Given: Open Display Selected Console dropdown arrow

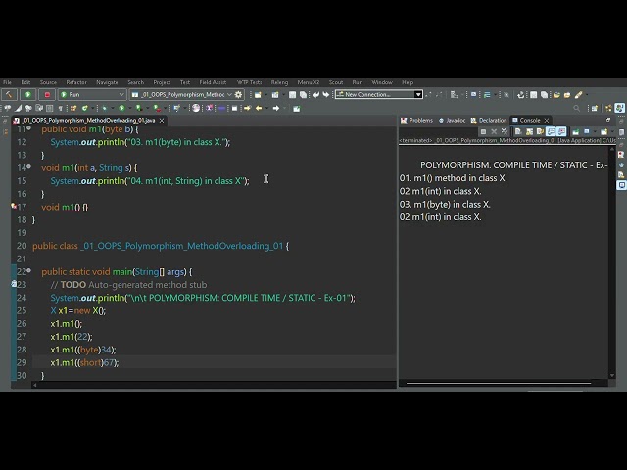Looking at the screenshot, I should pyautogui.click(x=595, y=131).
